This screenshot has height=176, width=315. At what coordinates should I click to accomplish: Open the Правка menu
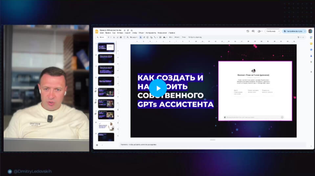108,33
